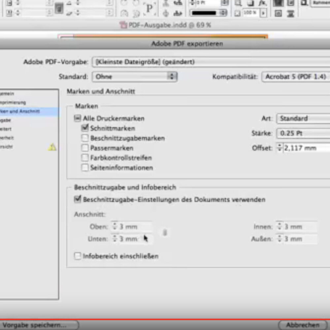Click the select container icon
This screenshot has width=330, height=330.
point(166,3)
